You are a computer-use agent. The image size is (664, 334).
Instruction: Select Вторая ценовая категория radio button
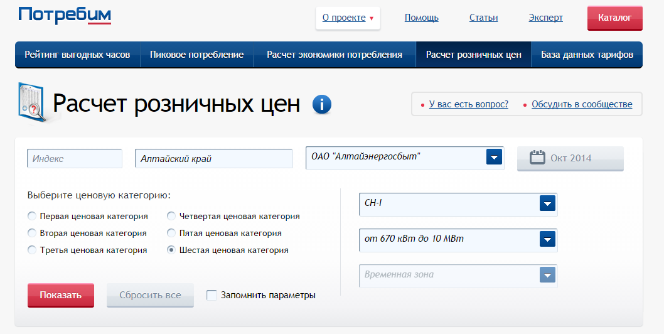click(32, 233)
